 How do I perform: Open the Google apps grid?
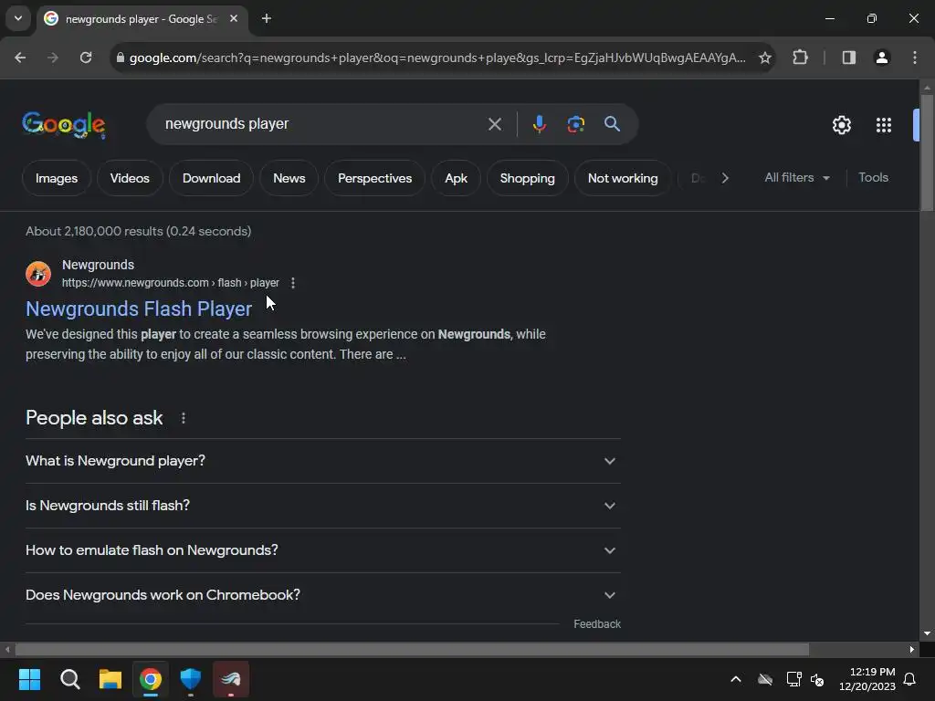[883, 124]
